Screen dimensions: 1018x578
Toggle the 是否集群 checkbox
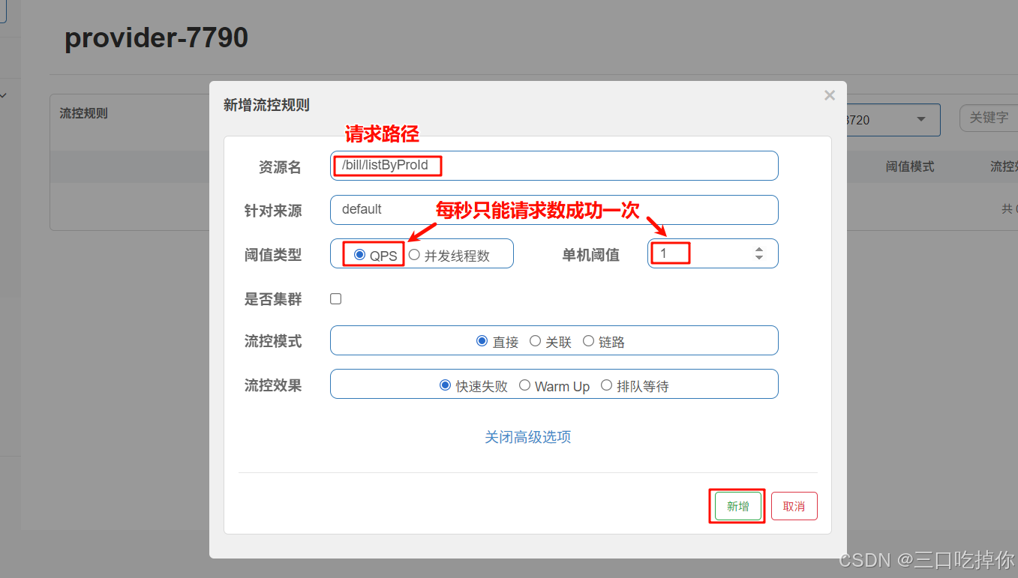[336, 299]
